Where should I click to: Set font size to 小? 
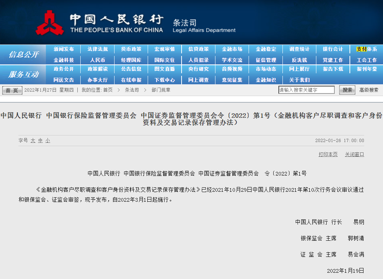point(48,141)
